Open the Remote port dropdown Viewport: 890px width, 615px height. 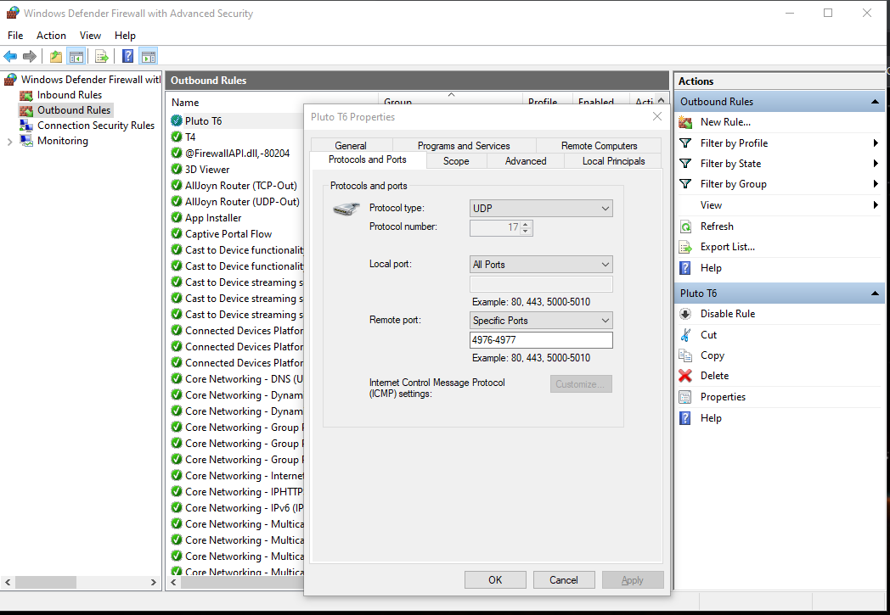point(541,321)
